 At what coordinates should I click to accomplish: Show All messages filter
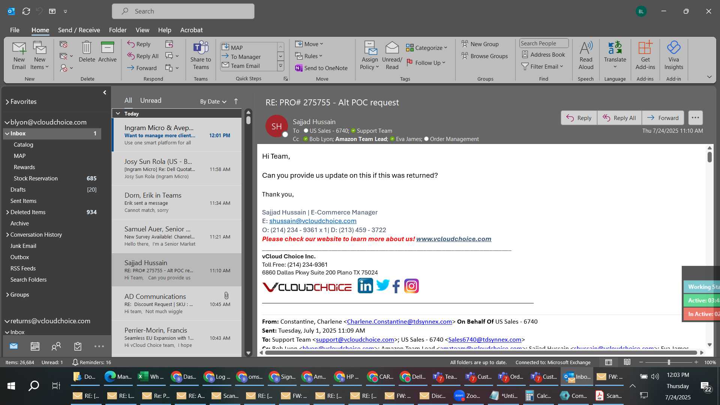coord(128,100)
